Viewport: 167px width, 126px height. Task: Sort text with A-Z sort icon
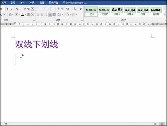(75, 9)
